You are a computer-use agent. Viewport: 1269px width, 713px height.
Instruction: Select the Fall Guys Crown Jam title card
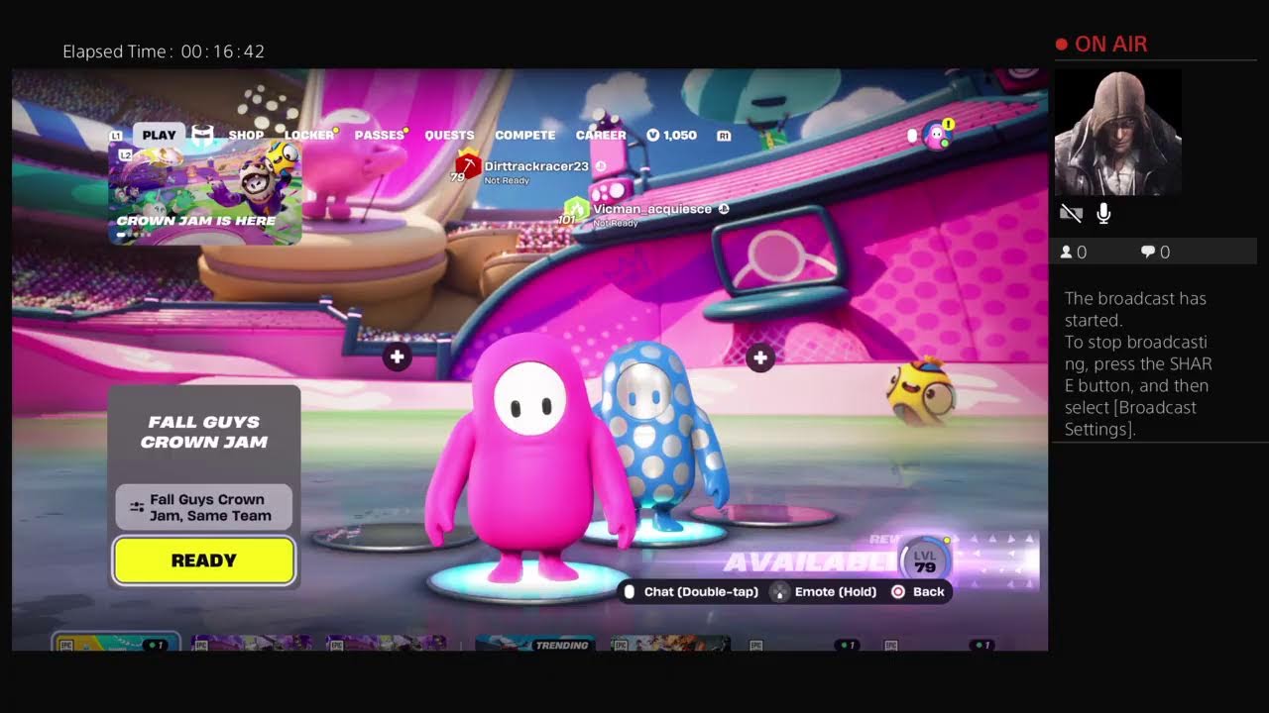(204, 432)
